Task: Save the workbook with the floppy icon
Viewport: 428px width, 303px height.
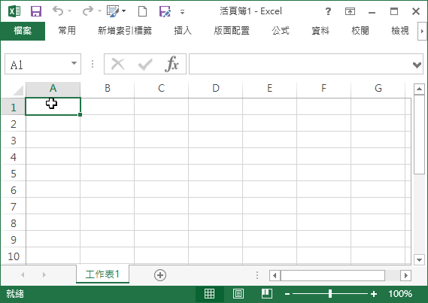Action: tap(36, 11)
